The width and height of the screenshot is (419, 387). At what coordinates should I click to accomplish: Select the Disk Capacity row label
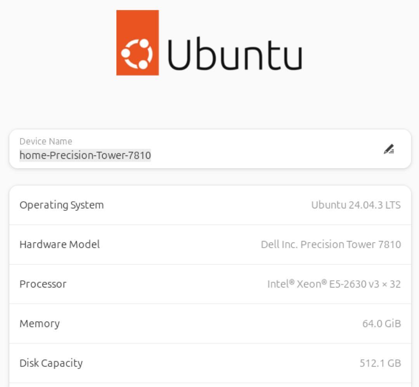(51, 363)
